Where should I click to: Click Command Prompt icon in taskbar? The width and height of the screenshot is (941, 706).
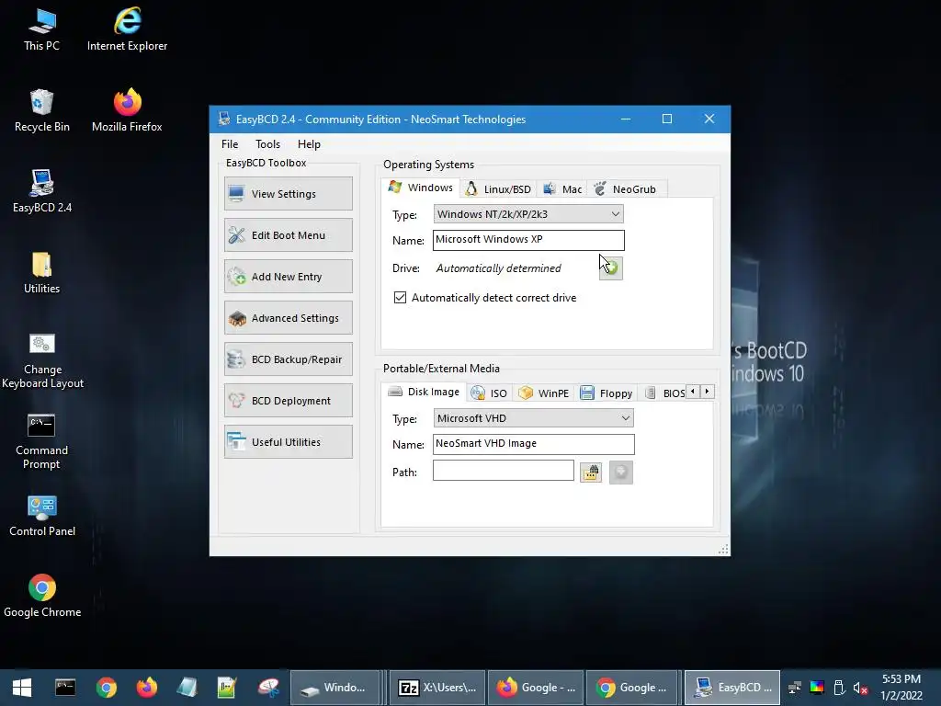point(65,688)
